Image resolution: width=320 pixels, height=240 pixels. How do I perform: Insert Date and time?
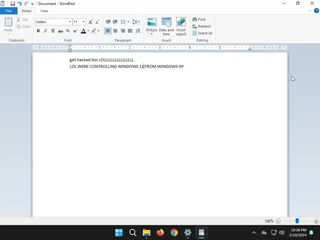(x=166, y=27)
